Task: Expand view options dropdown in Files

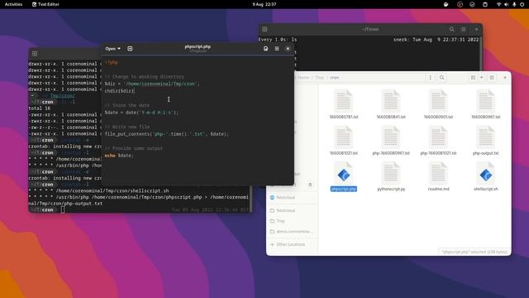Action: (481, 77)
